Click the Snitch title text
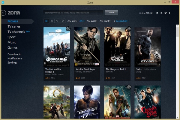Image resolution: width=180 pixels, height=120 pixels. click(139, 69)
